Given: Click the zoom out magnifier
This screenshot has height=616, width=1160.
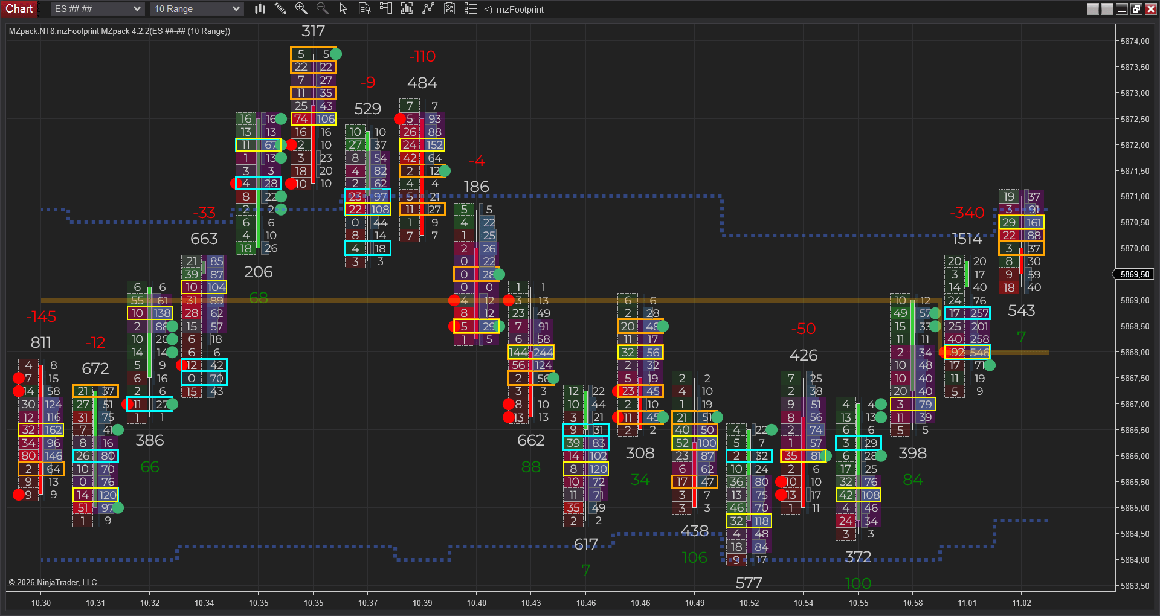Looking at the screenshot, I should point(322,8).
